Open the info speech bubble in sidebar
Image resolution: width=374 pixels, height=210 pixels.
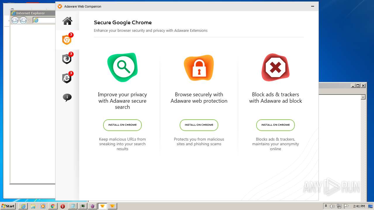point(67,97)
